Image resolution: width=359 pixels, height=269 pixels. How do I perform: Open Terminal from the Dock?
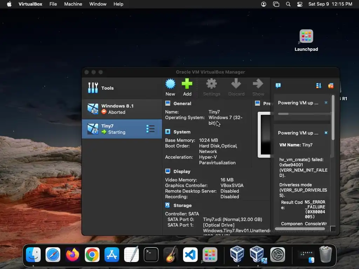(151, 254)
